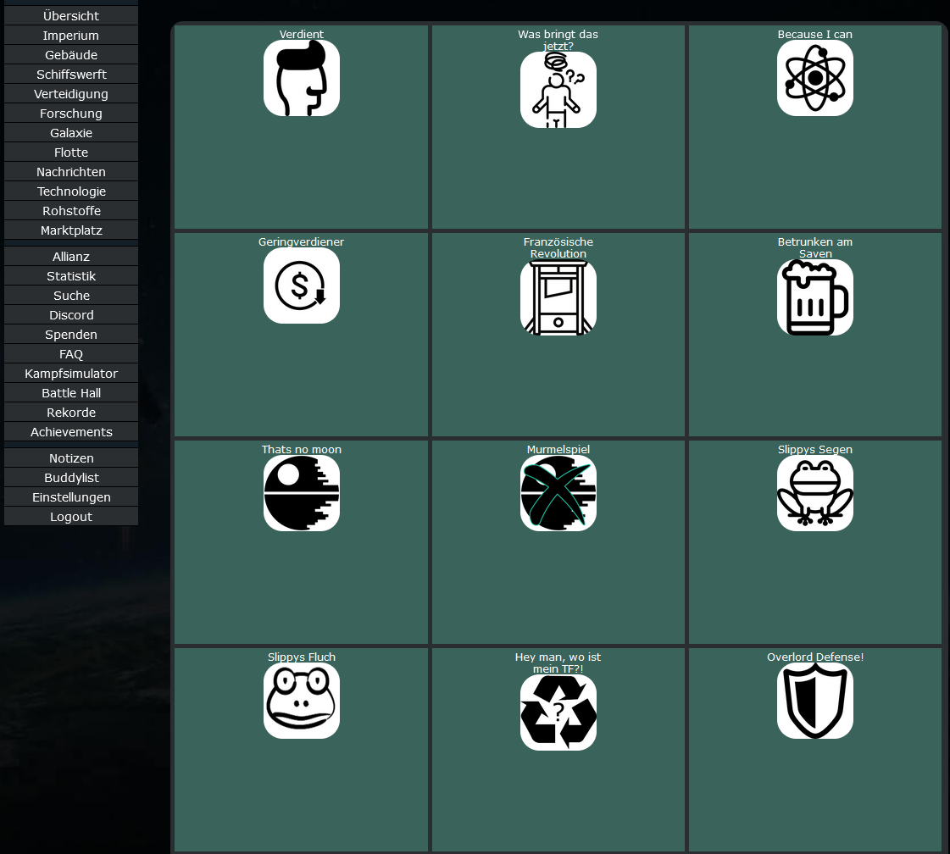
Task: Open the Kampfsimulator page
Action: pyautogui.click(x=71, y=374)
